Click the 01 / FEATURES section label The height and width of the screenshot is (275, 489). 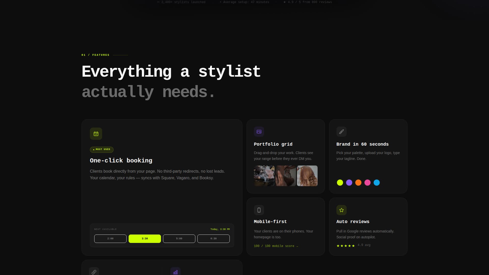tap(95, 55)
